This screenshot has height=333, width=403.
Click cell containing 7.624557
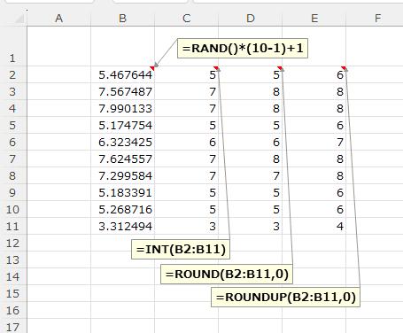click(122, 159)
